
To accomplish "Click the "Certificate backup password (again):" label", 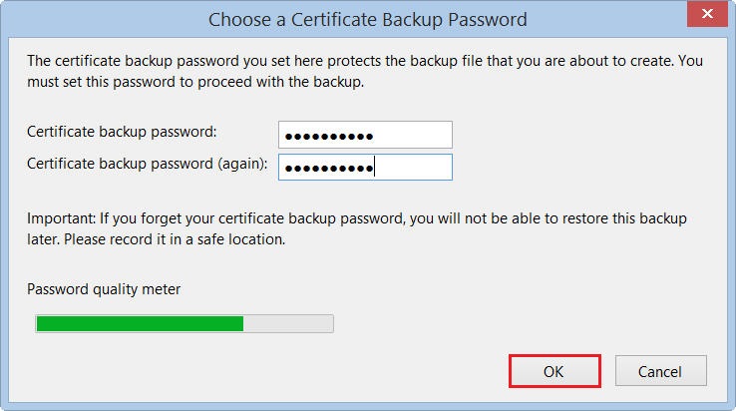I will click(148, 164).
